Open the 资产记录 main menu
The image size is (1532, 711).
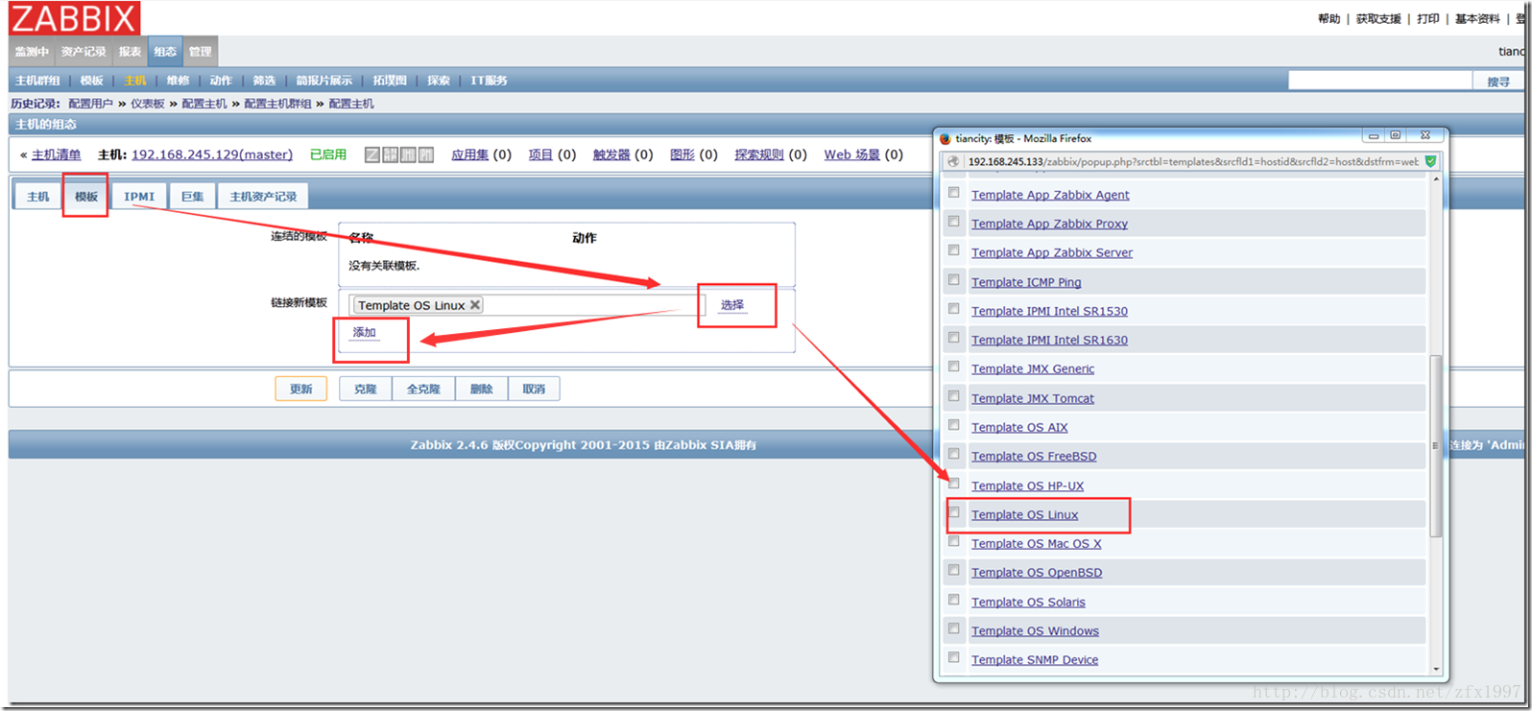click(x=84, y=52)
